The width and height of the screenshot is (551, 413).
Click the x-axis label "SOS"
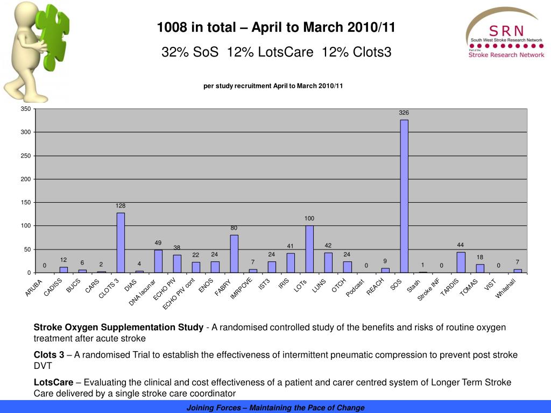[x=395, y=284]
